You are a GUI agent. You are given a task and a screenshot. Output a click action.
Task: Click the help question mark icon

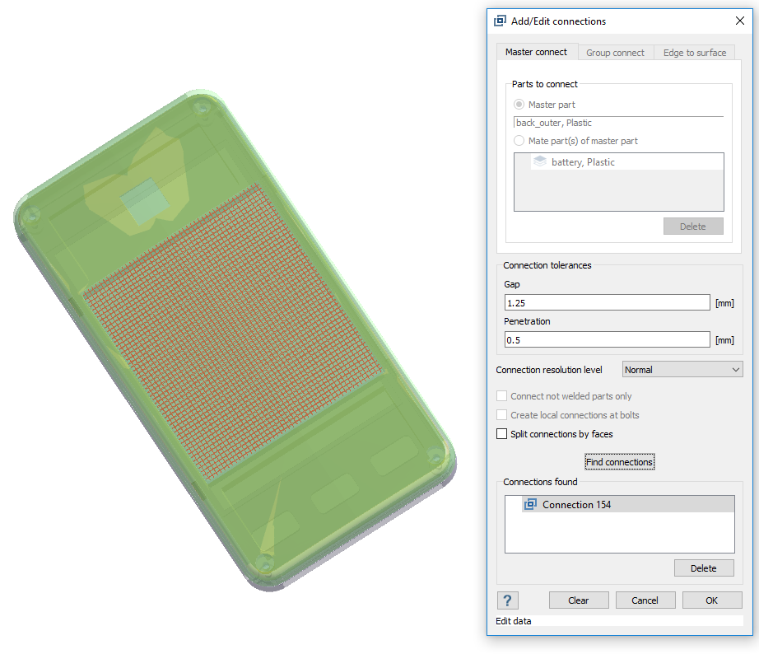(x=507, y=600)
